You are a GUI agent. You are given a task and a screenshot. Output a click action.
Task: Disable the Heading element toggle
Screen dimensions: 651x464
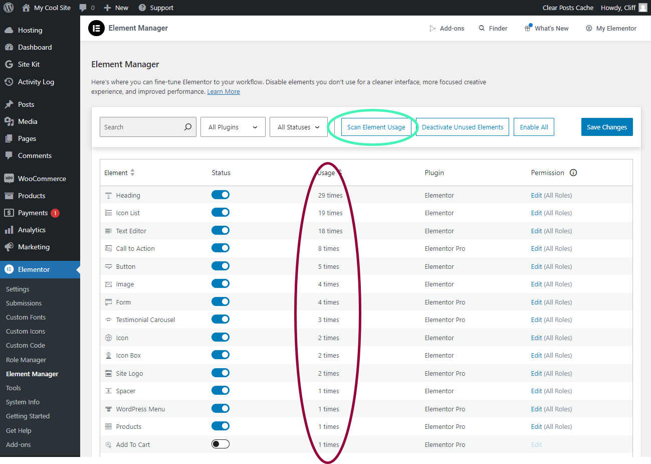click(x=221, y=195)
